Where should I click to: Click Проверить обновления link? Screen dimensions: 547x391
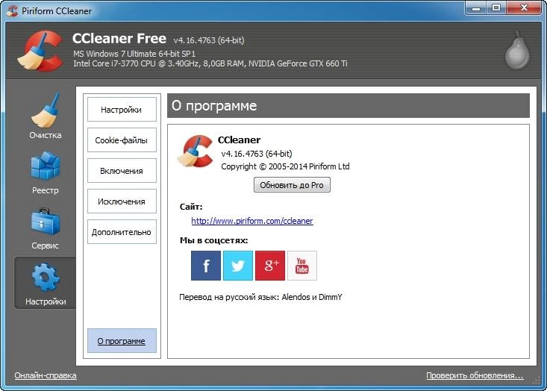[x=475, y=375]
